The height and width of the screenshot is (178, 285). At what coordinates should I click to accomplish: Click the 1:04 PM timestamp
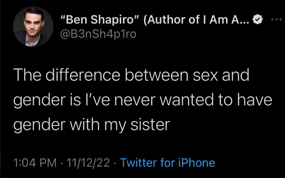pos(33,162)
